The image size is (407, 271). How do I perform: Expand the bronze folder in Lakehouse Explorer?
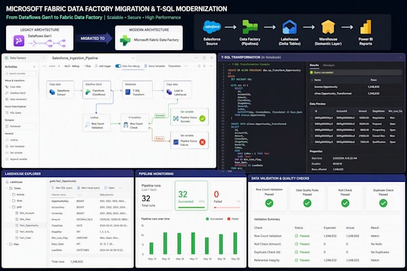(10, 194)
